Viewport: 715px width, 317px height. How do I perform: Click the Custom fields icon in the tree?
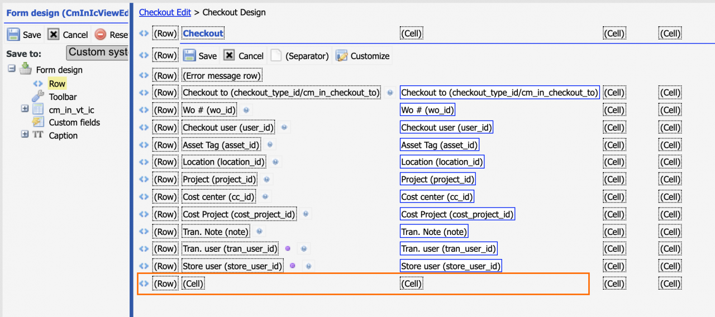[x=38, y=122]
